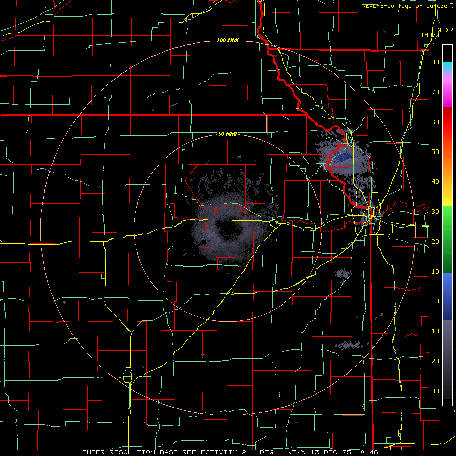
Task: Click the 80 value on the dBZ scale
Action: coord(435,62)
